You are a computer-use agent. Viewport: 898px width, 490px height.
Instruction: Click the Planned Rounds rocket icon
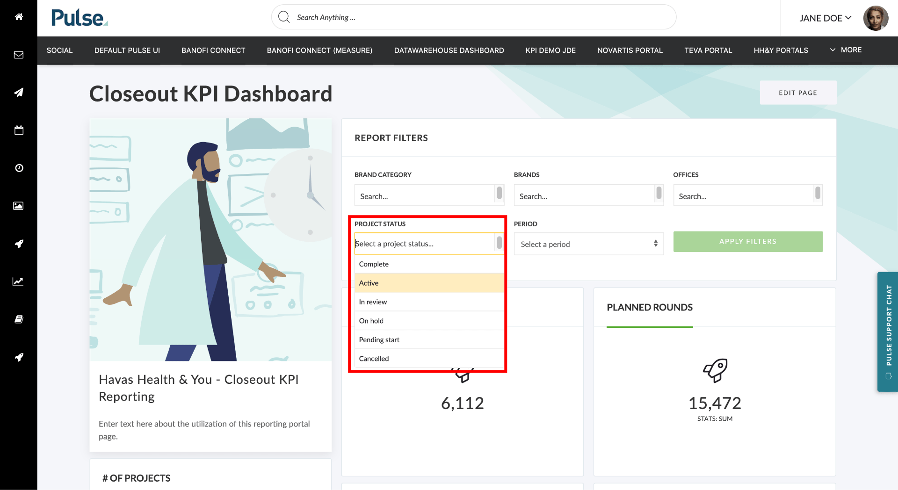715,371
